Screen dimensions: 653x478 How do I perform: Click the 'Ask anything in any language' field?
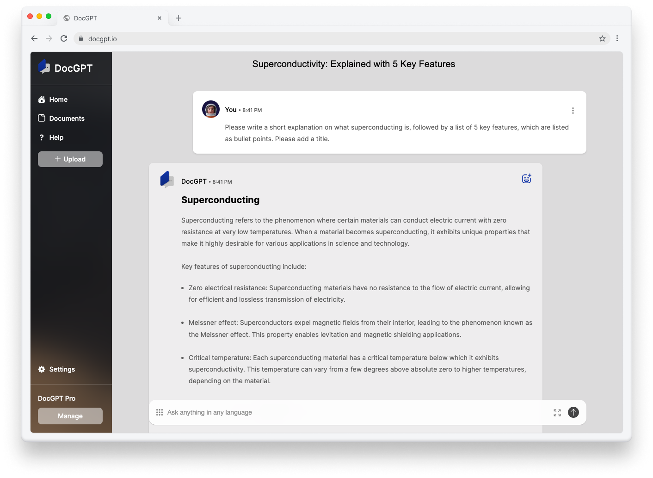point(324,412)
